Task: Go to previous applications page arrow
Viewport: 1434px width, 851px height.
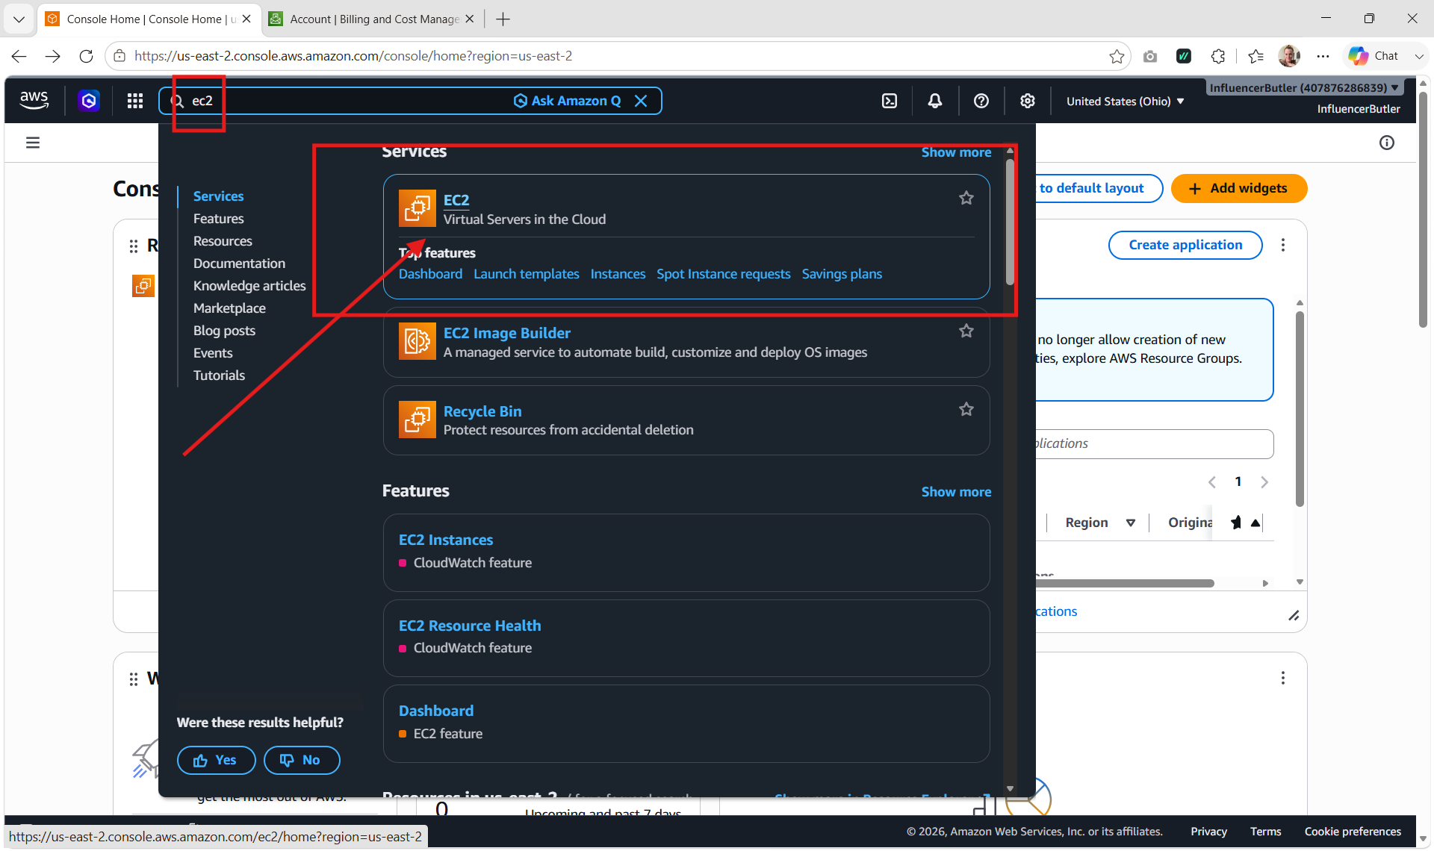Action: point(1212,482)
